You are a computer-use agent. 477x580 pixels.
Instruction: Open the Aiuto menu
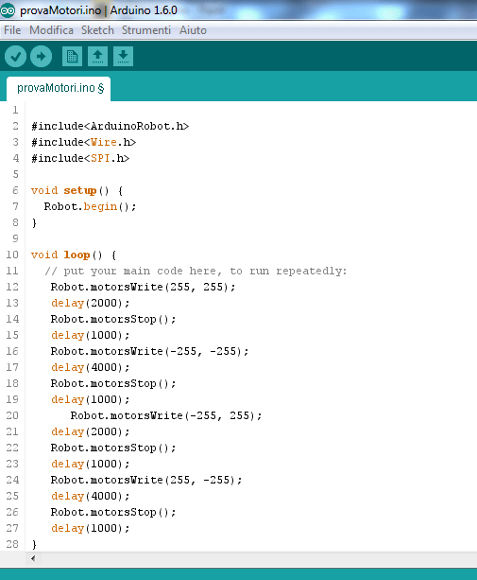click(x=193, y=30)
